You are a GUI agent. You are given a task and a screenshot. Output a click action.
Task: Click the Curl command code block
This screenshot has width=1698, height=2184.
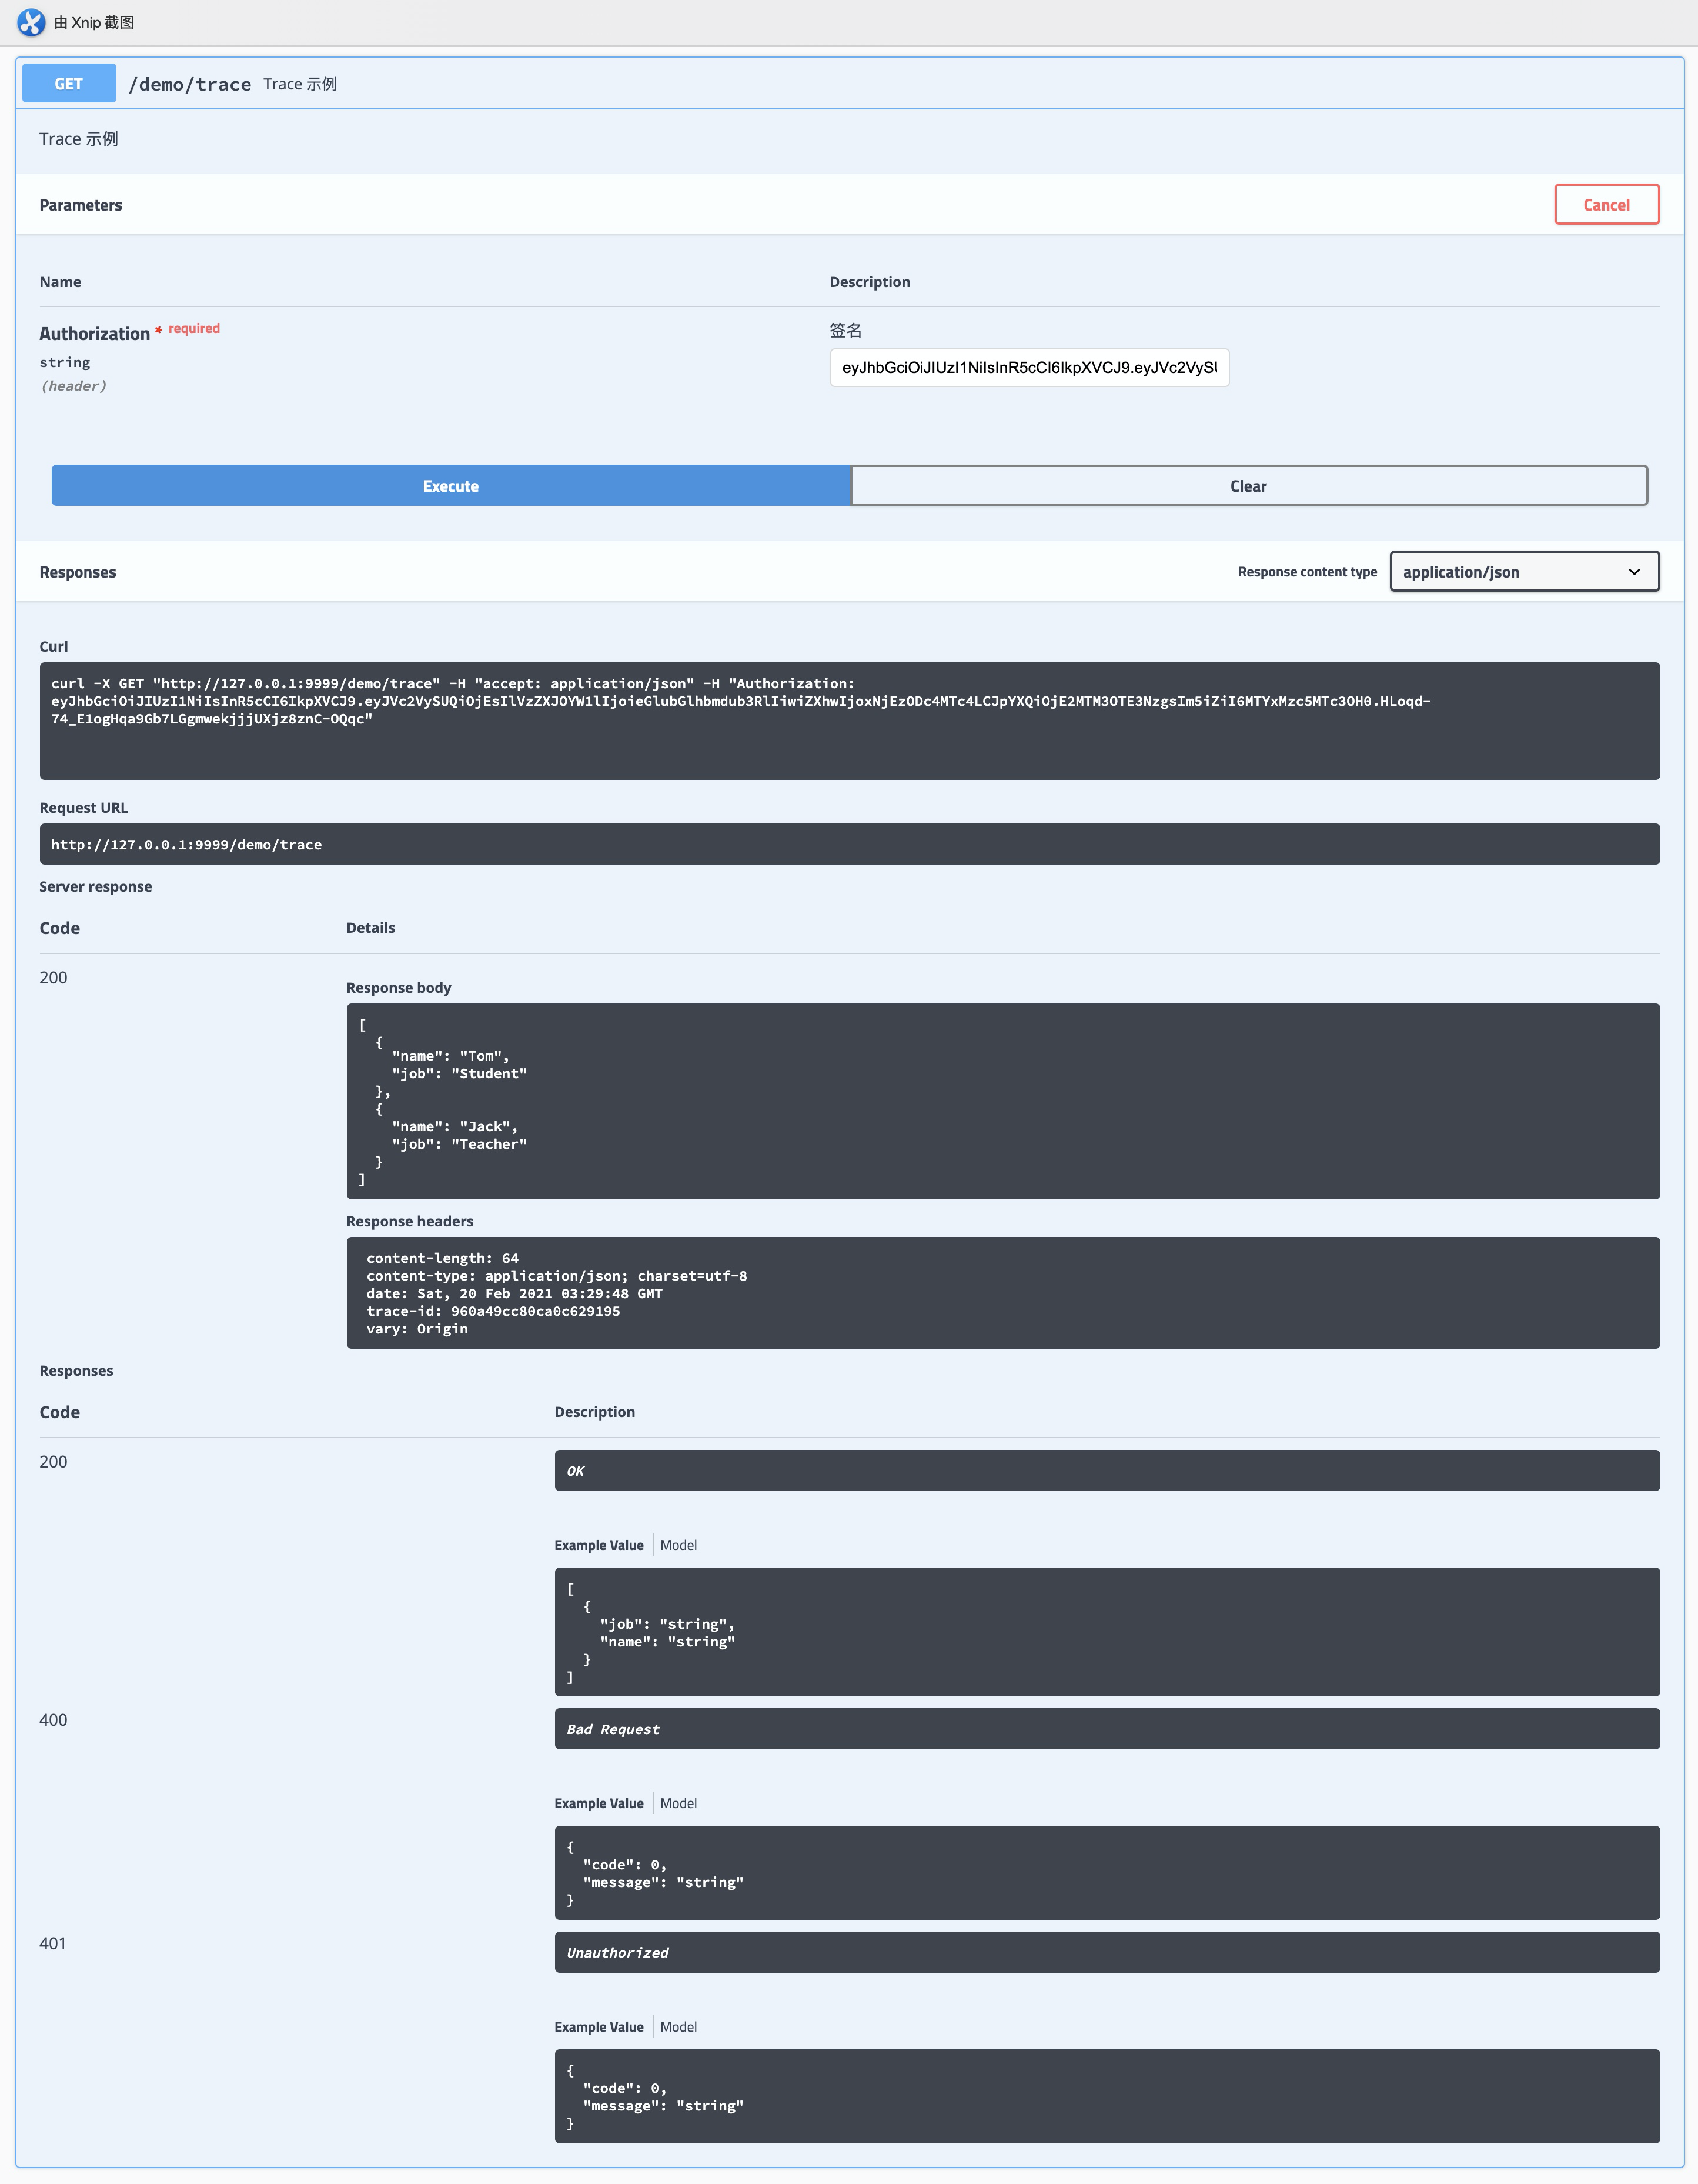(x=848, y=720)
